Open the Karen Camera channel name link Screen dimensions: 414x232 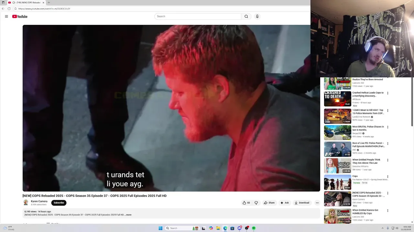tap(39, 201)
